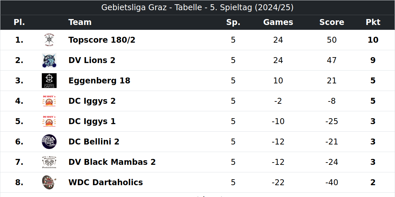Open the DV Lions 2 team name

(x=92, y=60)
